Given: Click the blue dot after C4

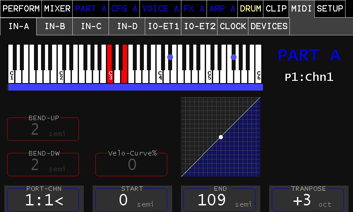Looking at the screenshot, I should [x=170, y=57].
